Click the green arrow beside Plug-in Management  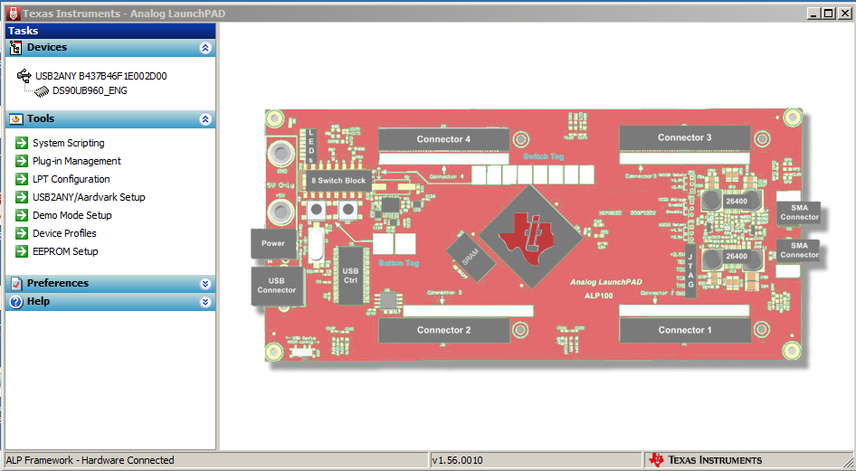(22, 161)
